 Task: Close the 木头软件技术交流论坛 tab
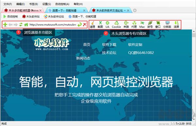coord(128,11)
